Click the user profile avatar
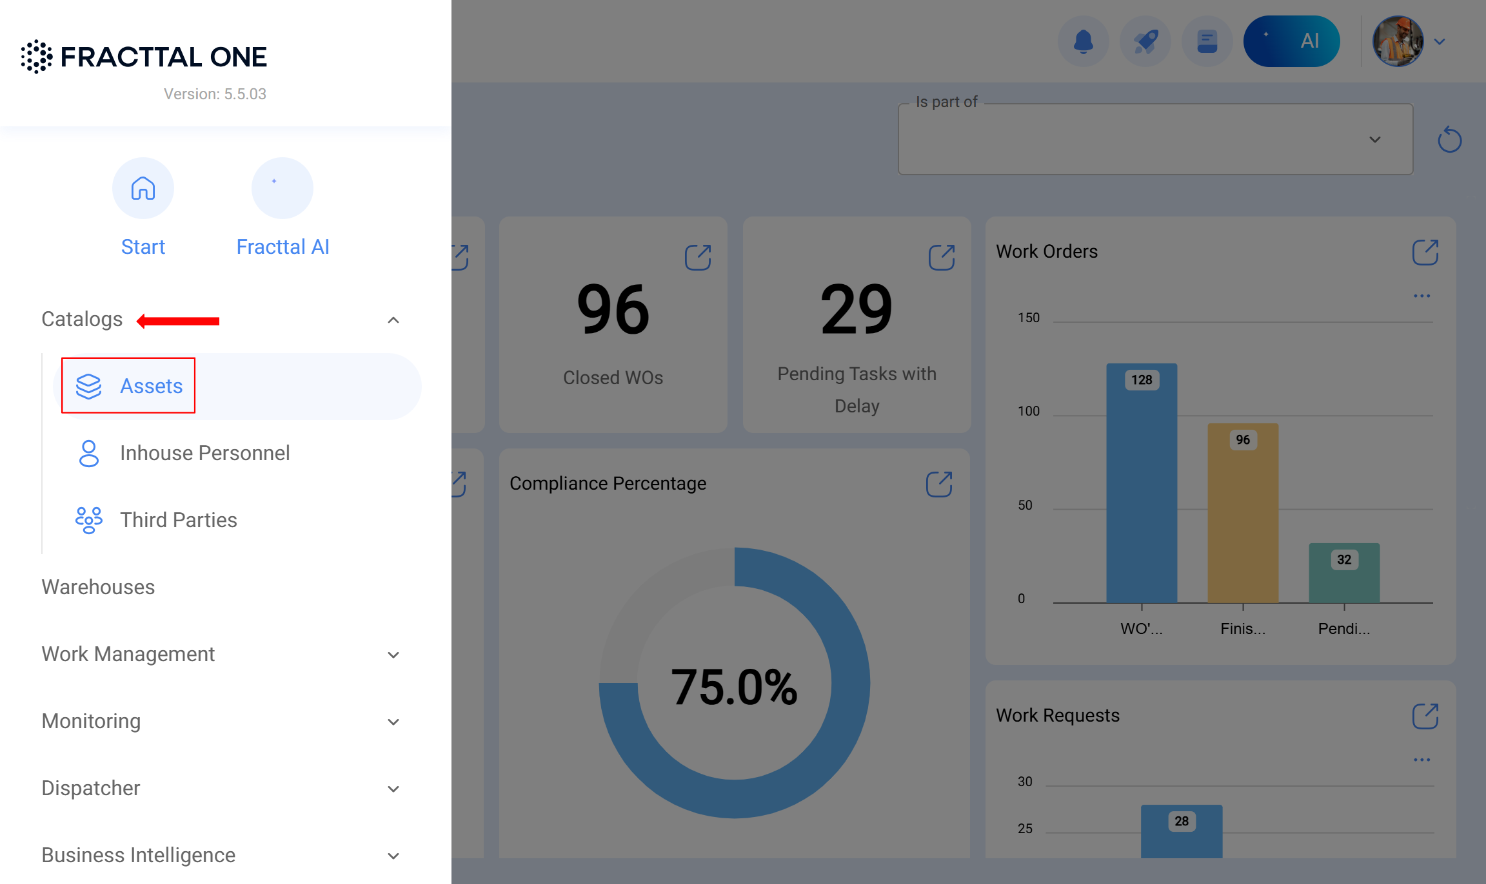This screenshot has width=1486, height=884. coord(1398,41)
